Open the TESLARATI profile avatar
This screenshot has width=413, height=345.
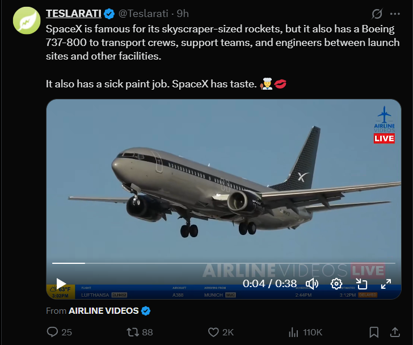pos(26,22)
